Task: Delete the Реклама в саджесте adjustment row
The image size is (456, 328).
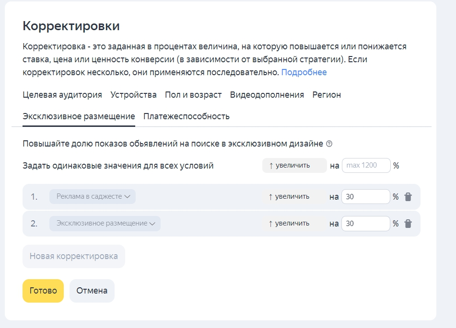Action: tap(408, 197)
